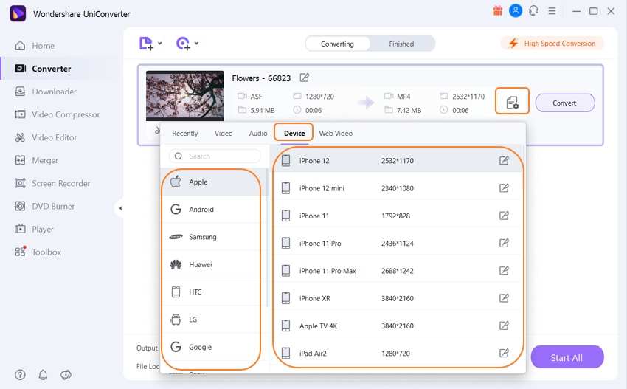Click the help question mark icon
Image resolution: width=627 pixels, height=389 pixels.
click(x=20, y=374)
